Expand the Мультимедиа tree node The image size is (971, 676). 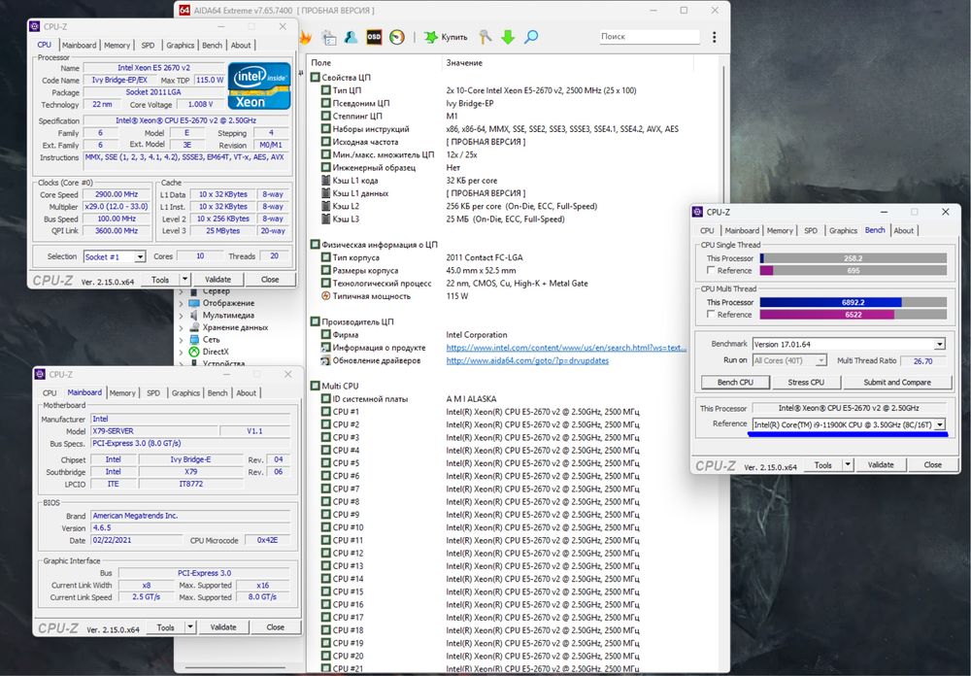point(183,315)
